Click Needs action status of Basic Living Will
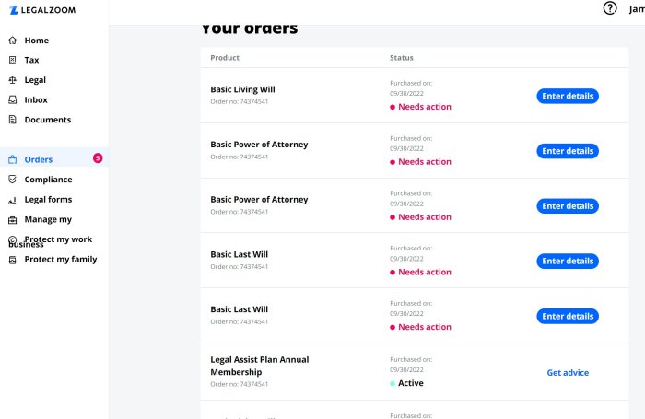645x419 pixels. tap(420, 107)
